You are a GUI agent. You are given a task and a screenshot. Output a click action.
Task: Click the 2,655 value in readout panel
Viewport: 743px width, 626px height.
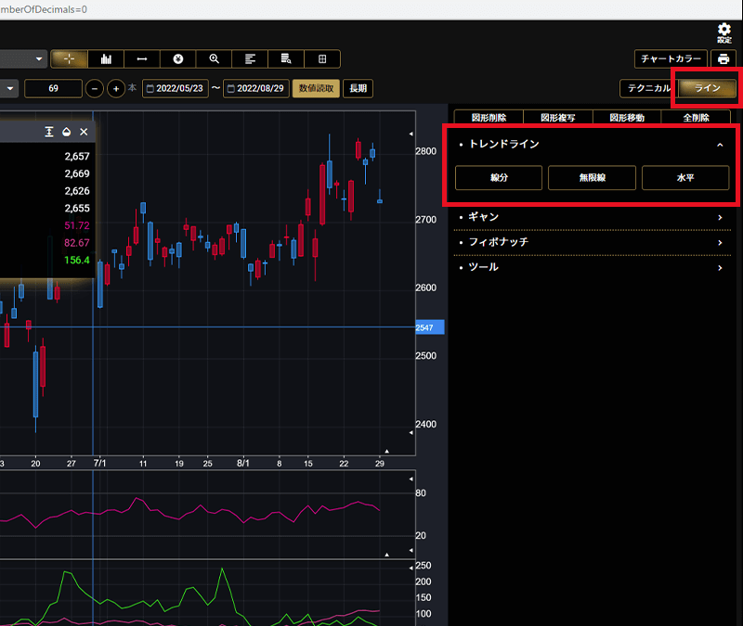click(77, 208)
